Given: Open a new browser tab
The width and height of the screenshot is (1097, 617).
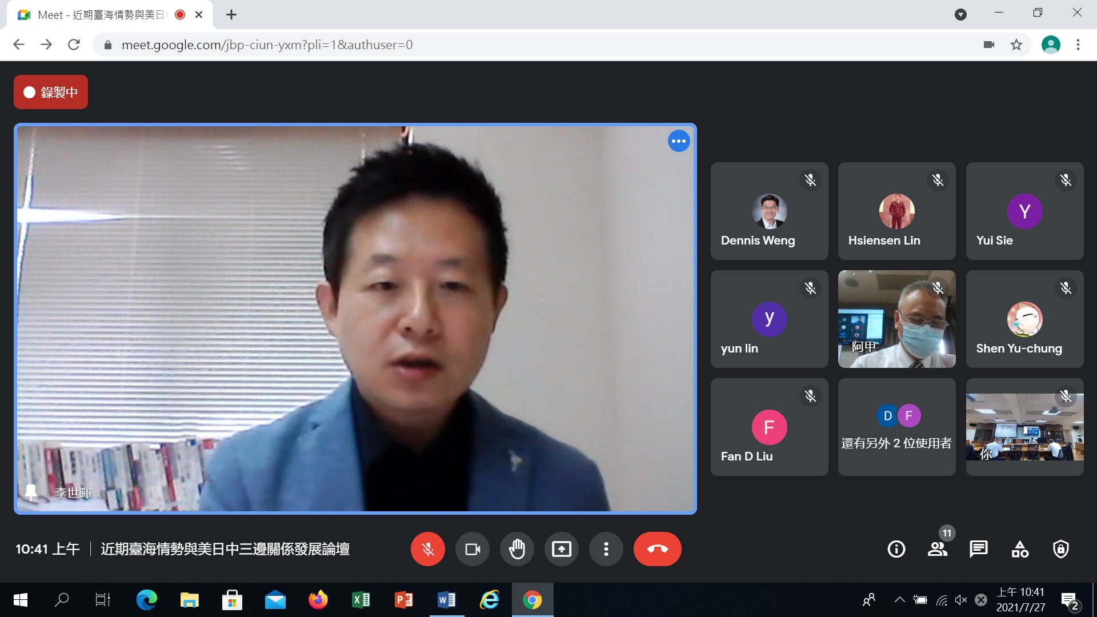Looking at the screenshot, I should [231, 15].
